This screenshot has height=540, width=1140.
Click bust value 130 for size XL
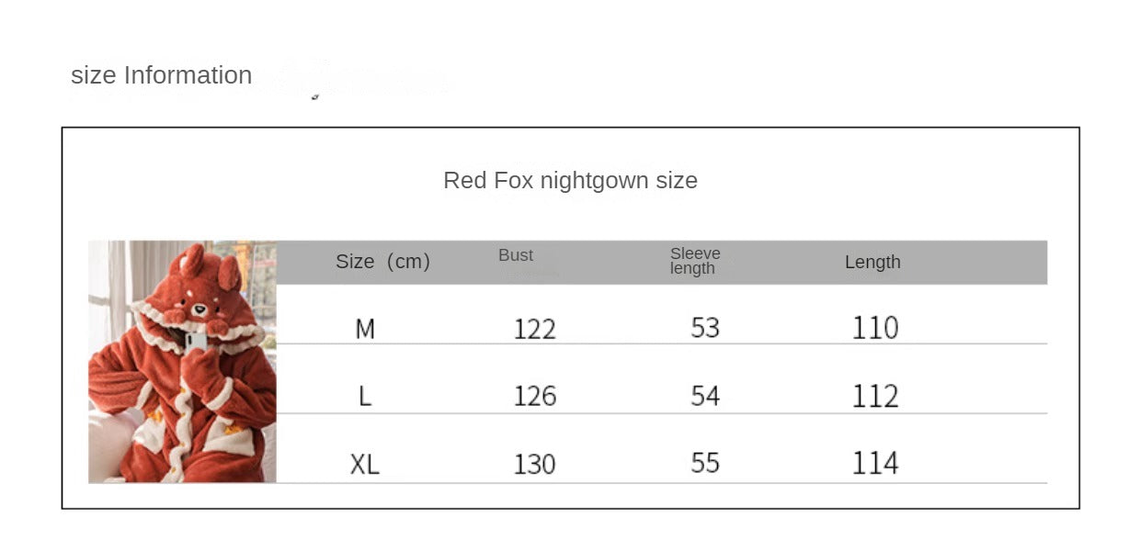point(534,465)
